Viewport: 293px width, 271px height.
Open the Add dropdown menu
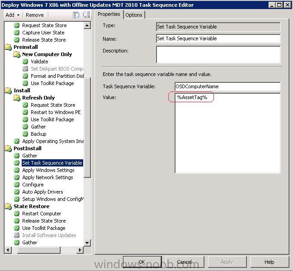click(13, 15)
